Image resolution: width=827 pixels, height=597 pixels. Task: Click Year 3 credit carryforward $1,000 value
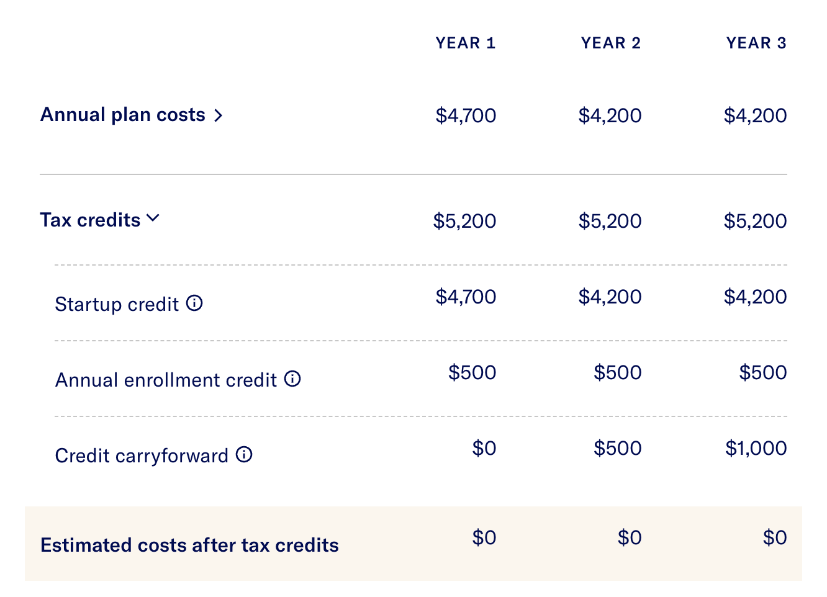point(756,448)
